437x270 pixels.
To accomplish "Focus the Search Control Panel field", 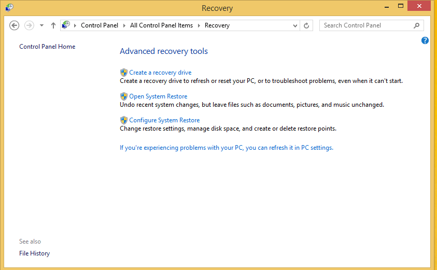I will (366, 25).
